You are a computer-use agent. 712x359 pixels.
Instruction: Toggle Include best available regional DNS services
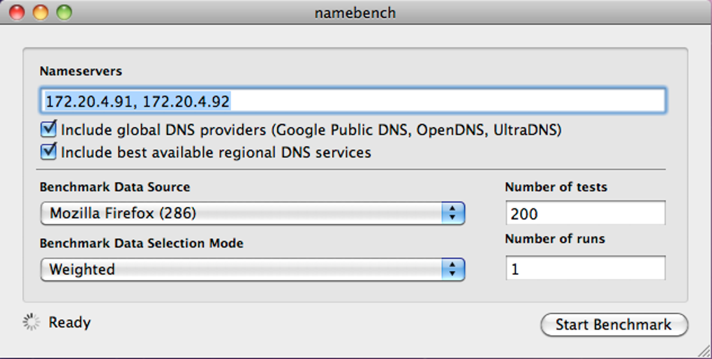pyautogui.click(x=49, y=151)
